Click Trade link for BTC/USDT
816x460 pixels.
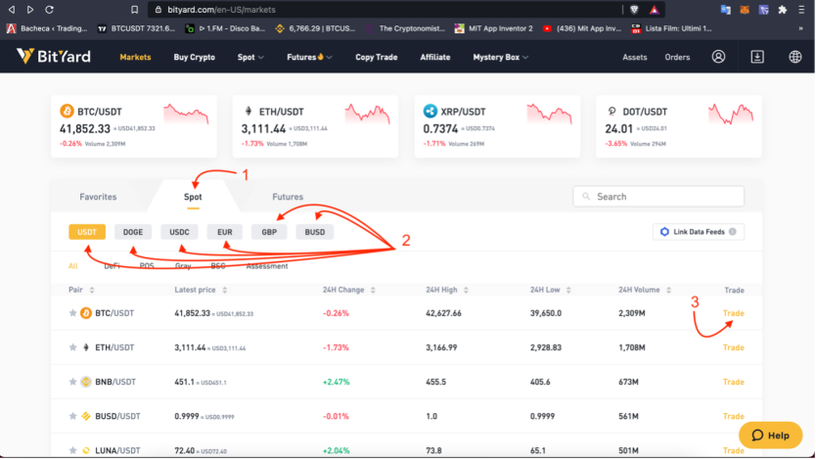(733, 313)
